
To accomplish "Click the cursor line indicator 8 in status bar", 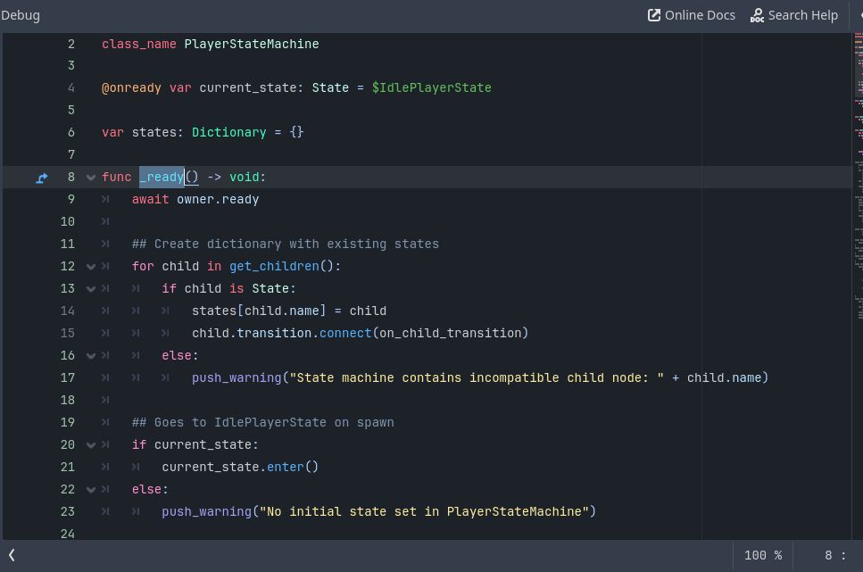I will [828, 555].
